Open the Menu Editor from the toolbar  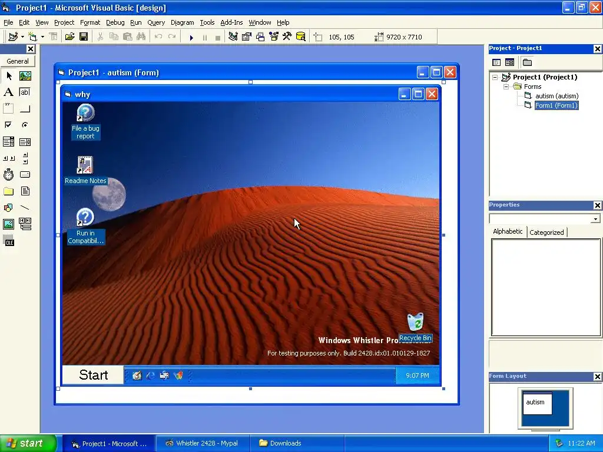(53, 37)
